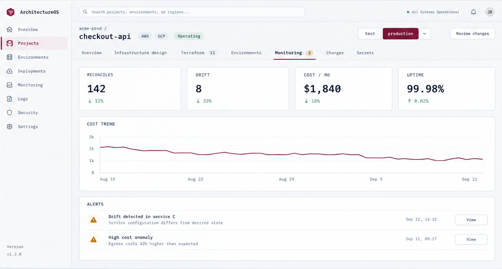The width and height of the screenshot is (502, 269).
Task: Select the production environment
Action: [x=401, y=34]
